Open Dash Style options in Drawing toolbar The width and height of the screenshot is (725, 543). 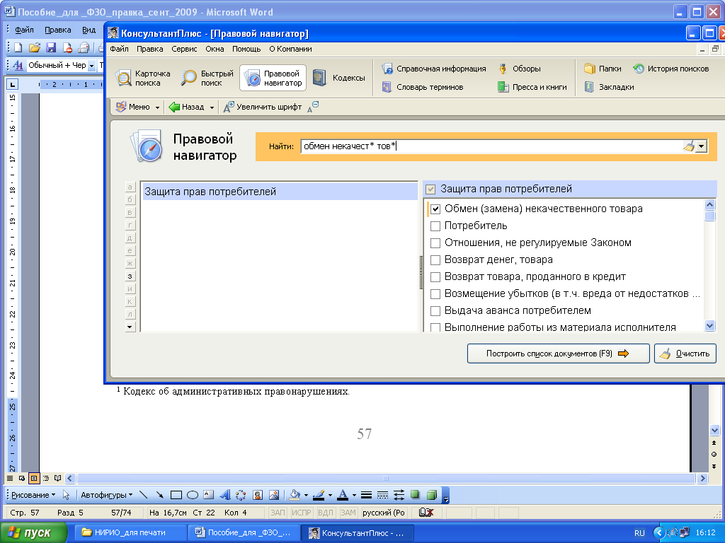pos(382,495)
